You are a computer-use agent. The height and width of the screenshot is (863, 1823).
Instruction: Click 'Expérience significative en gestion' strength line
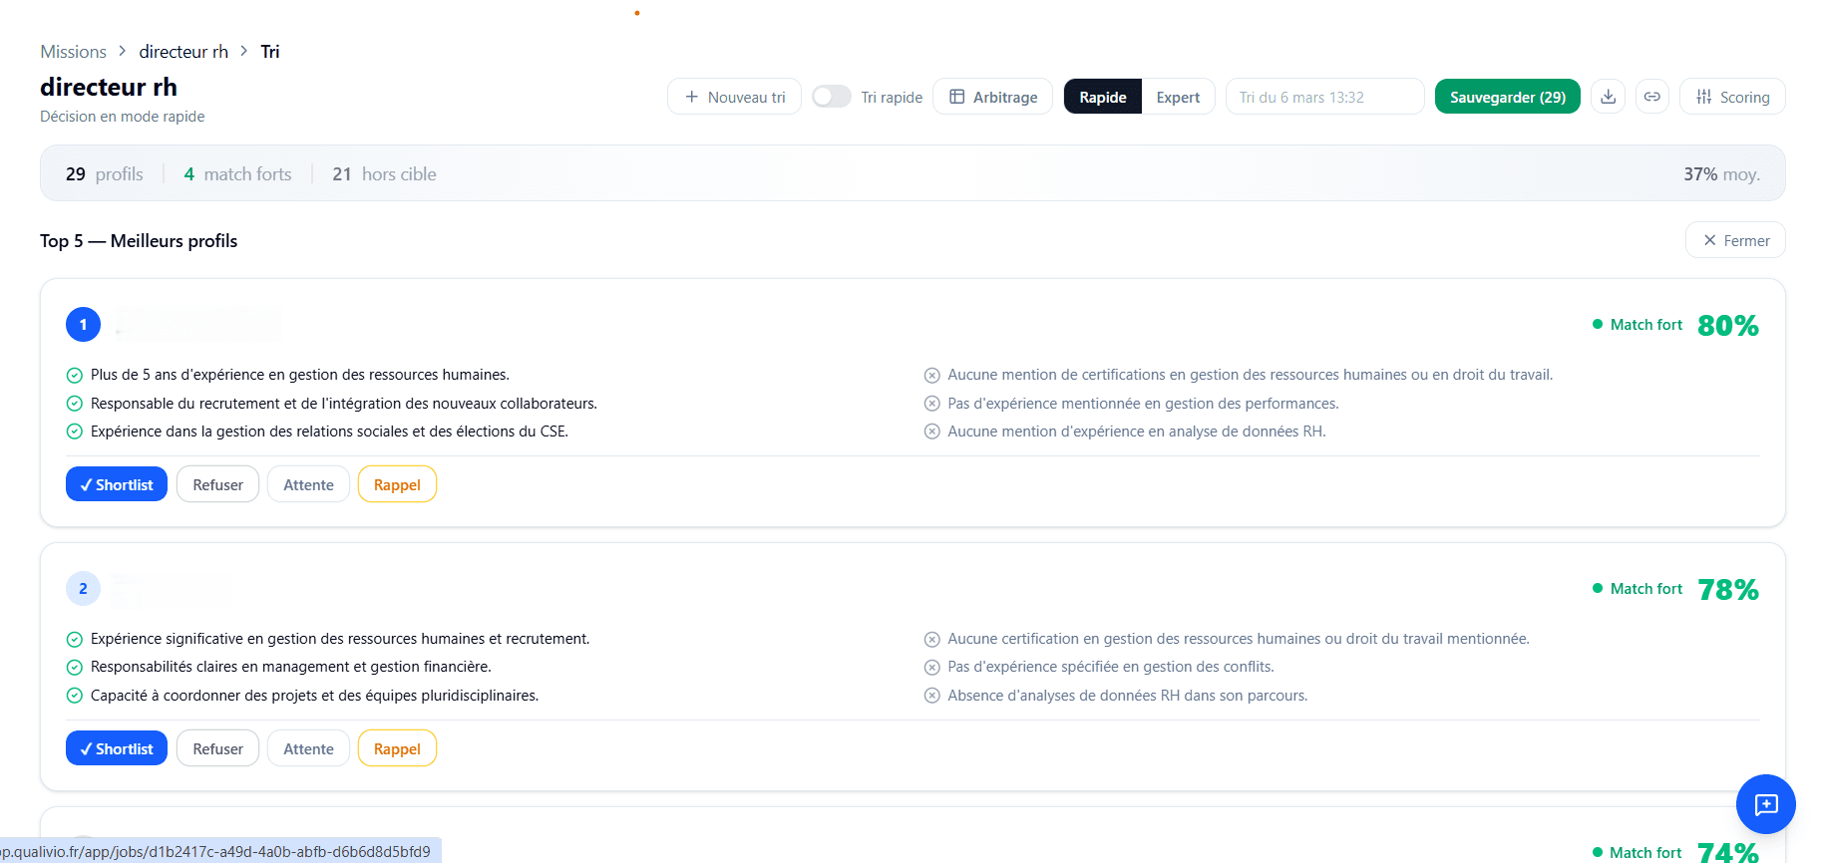[x=340, y=639]
